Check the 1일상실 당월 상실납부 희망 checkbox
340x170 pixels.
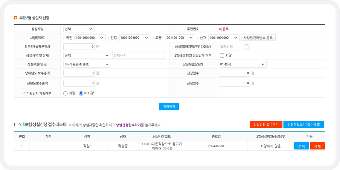(x=222, y=56)
